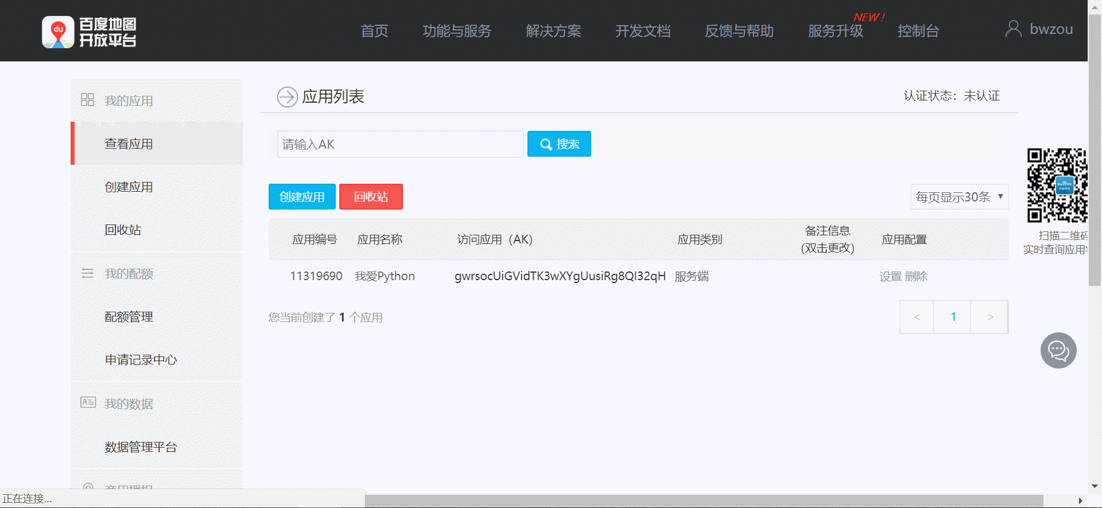1102x508 pixels.
Task: Go to previous page with < arrow
Action: (x=917, y=317)
